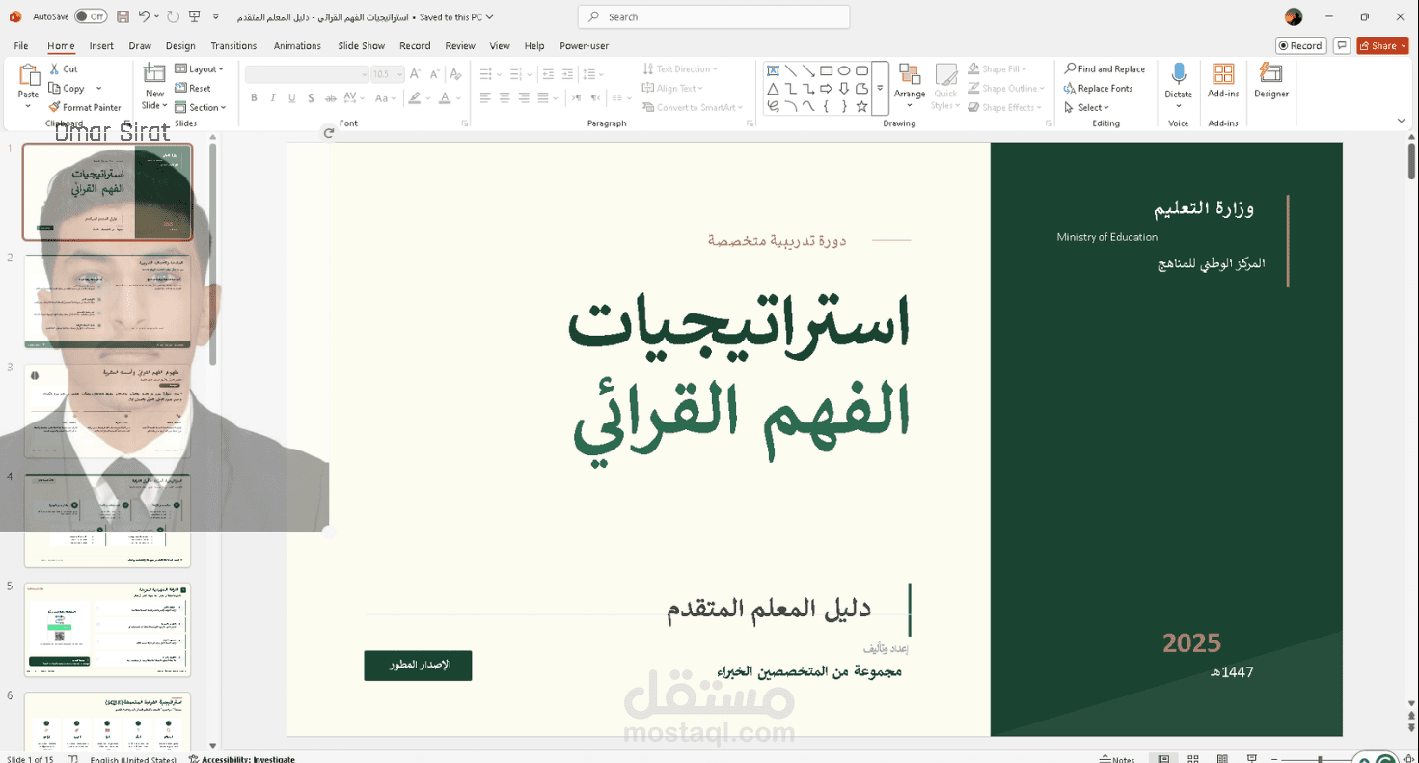Image resolution: width=1419 pixels, height=763 pixels.
Task: Expand the shapes gallery More arrow
Action: click(x=880, y=87)
